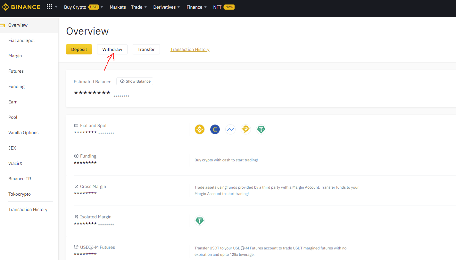Image resolution: width=456 pixels, height=260 pixels.
Task: Click the Binance logo
Action: 21,7
